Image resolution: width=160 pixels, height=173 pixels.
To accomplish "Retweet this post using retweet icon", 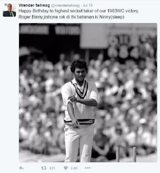I will pyautogui.click(x=44, y=168).
